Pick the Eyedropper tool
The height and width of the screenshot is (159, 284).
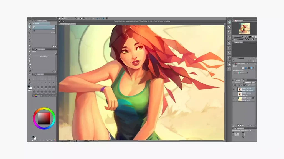click(x=29, y=42)
